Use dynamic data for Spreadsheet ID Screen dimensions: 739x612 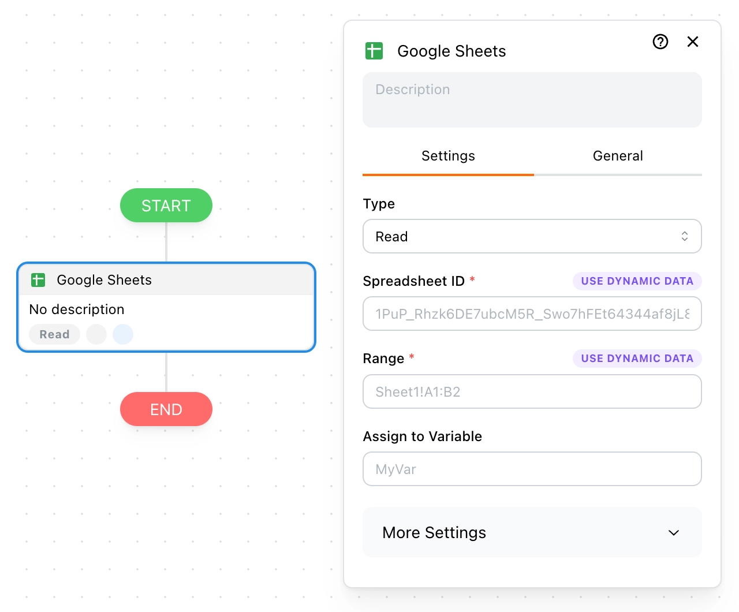(637, 281)
